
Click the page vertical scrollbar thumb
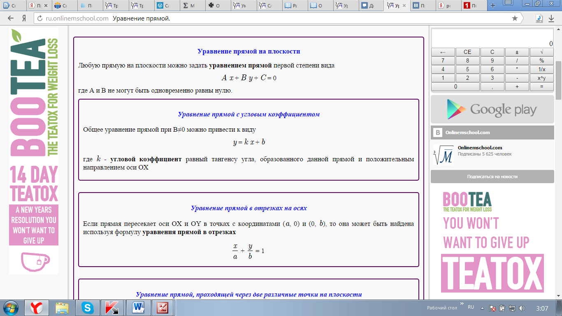tap(558, 80)
